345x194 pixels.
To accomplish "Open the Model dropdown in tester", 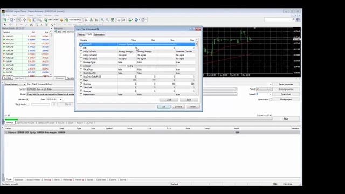I will [x=236, y=94].
